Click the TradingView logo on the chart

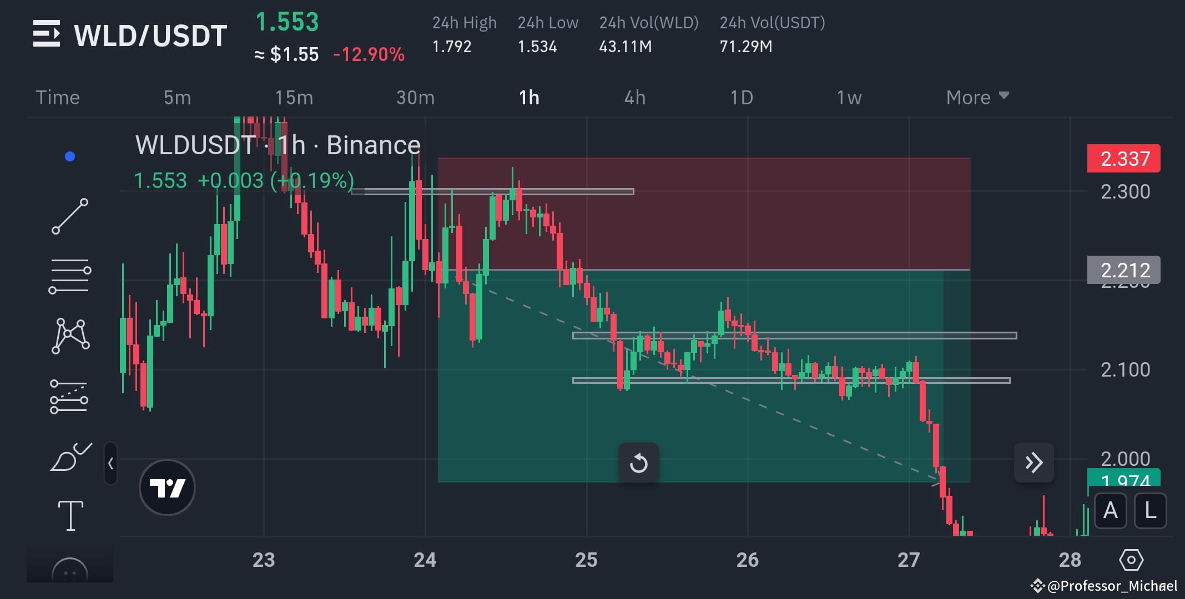[x=167, y=486]
